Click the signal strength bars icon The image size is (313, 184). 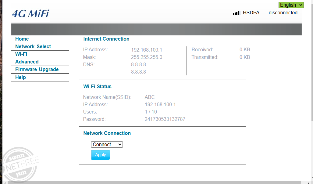[236, 13]
